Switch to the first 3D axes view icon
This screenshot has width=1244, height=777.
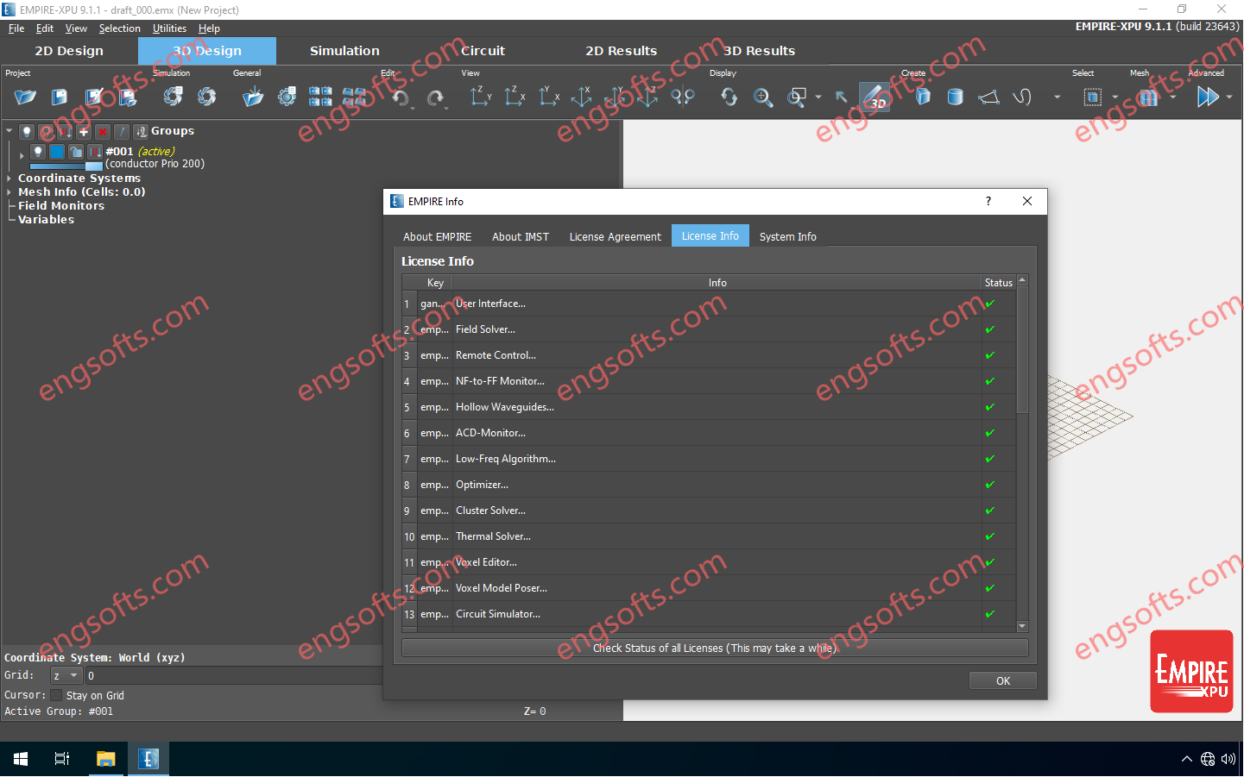click(582, 97)
